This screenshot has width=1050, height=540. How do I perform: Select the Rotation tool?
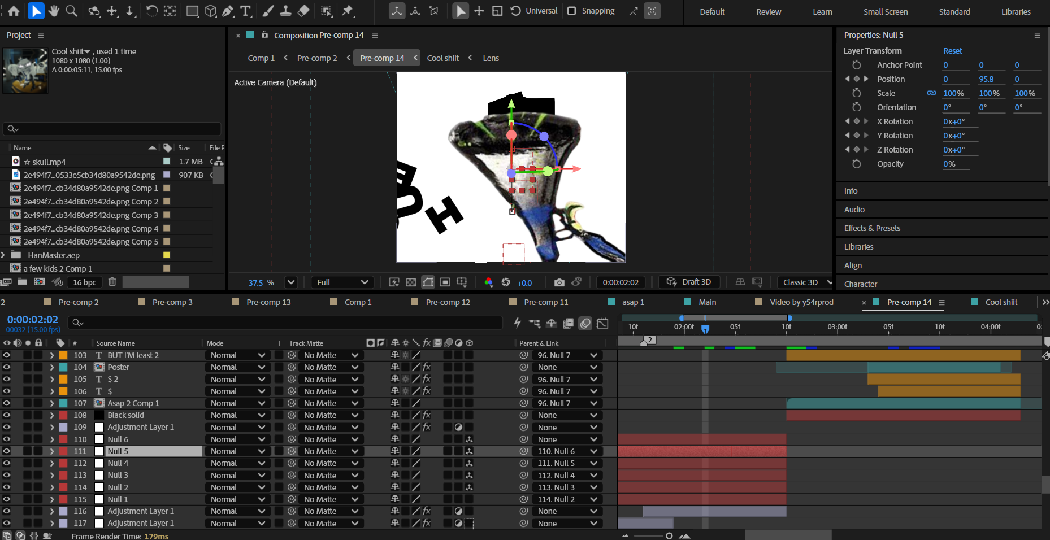coord(151,11)
